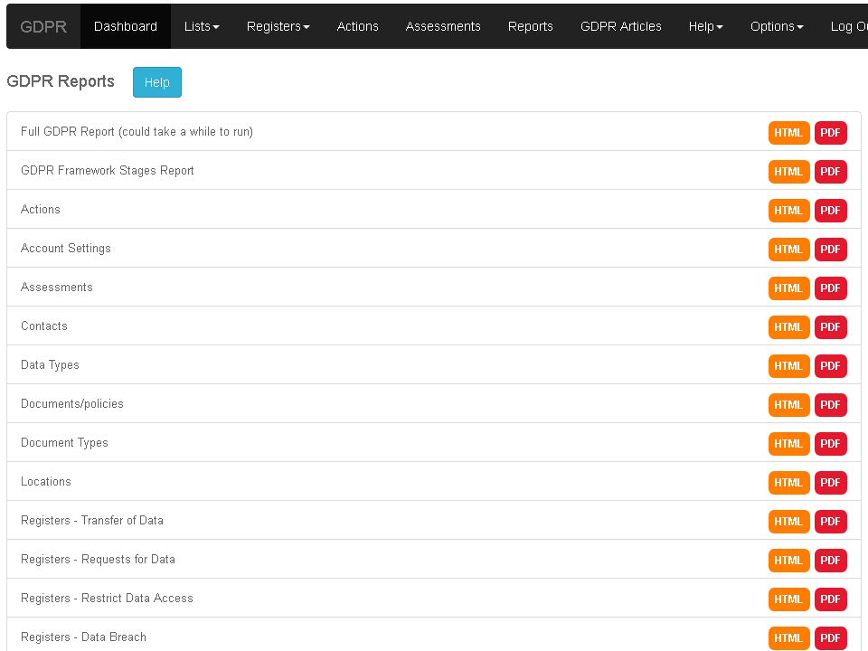The width and height of the screenshot is (868, 651).
Task: Open Locations report as HTML
Action: tap(788, 483)
